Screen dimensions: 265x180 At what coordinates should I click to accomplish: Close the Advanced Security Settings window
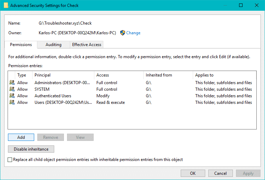256,6
